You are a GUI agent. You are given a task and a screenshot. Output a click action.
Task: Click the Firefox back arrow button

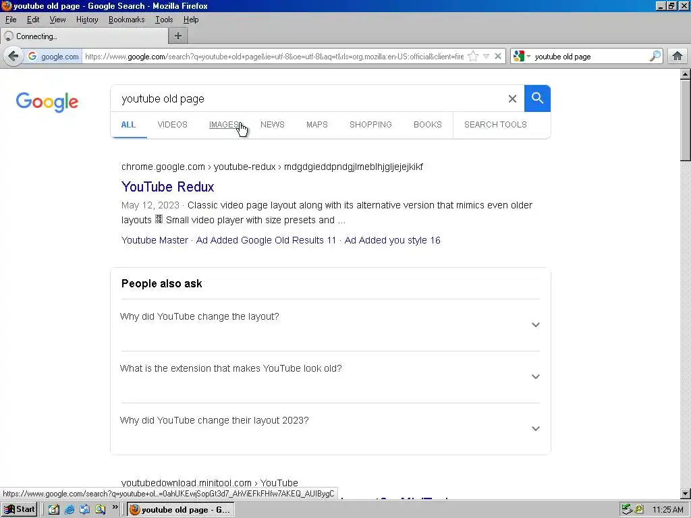pos(13,57)
